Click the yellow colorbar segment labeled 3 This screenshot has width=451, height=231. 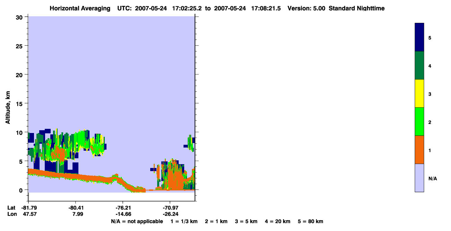pyautogui.click(x=419, y=94)
